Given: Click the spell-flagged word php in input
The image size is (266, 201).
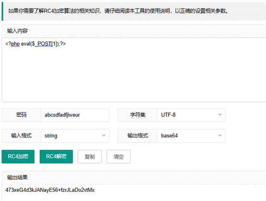Looking at the screenshot, I should click(x=15, y=44).
